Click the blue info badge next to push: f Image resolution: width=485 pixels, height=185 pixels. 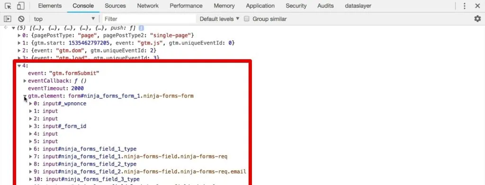pos(141,28)
